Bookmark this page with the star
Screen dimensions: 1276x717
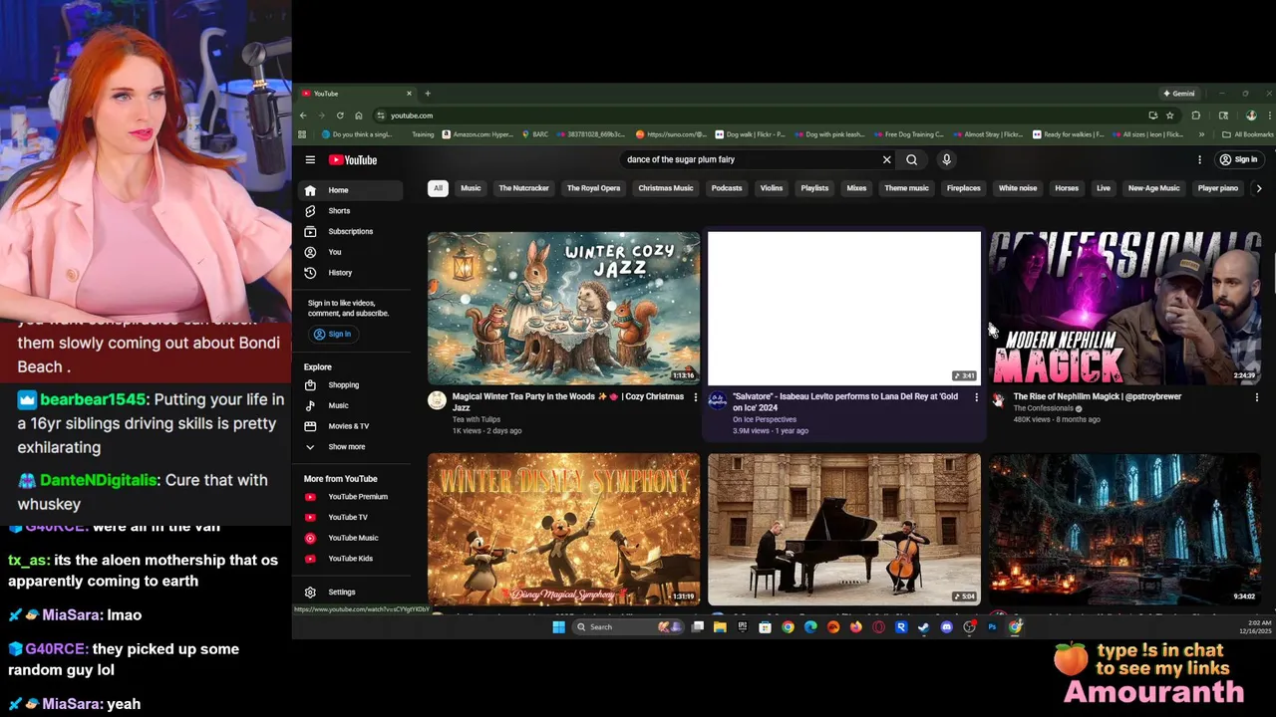pyautogui.click(x=1170, y=116)
